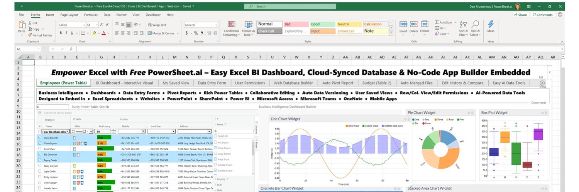Open Sort & Filter icon

pyautogui.click(x=464, y=24)
